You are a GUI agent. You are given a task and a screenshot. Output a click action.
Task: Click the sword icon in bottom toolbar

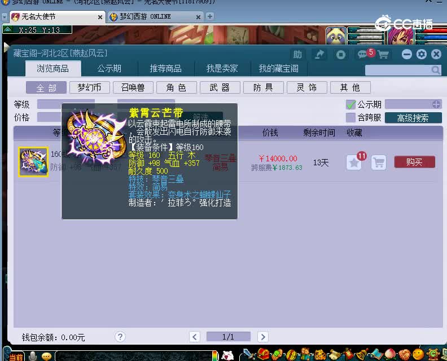249,354
